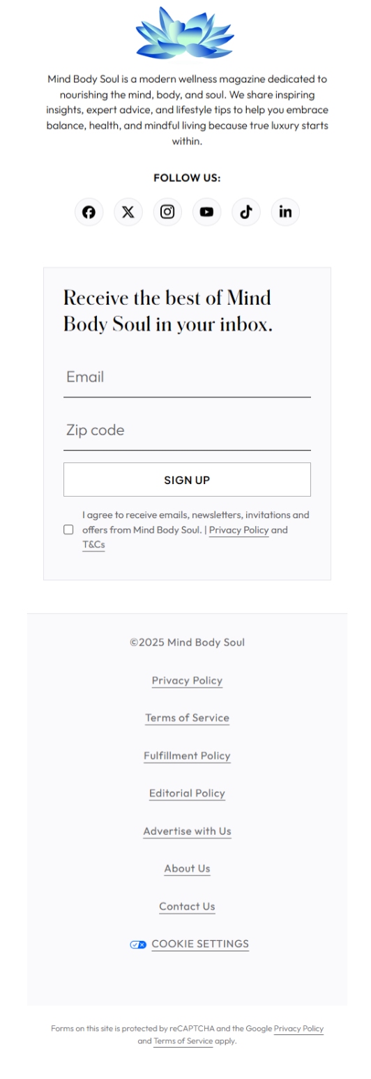This screenshot has height=1079, width=371.
Task: Open the Terms of Service footer link
Action: (187, 718)
